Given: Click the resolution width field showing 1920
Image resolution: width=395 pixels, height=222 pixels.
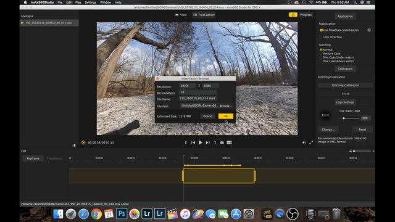Looking at the screenshot, I should coord(187,86).
